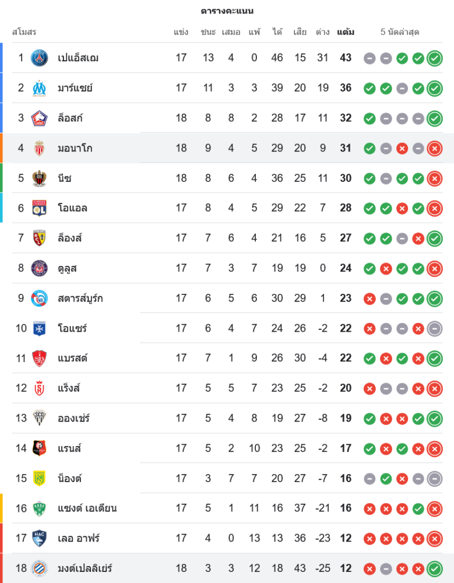This screenshot has height=583, width=454.
Task: Click the Le Havre HAC logo
Action: pos(40,538)
